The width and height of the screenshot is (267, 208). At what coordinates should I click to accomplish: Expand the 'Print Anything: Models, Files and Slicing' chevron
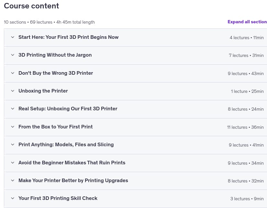13,145
